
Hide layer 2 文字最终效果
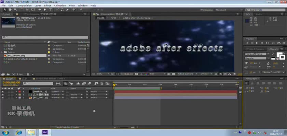(3, 95)
